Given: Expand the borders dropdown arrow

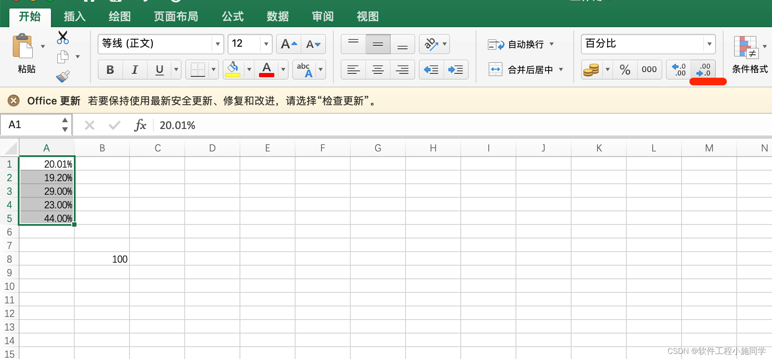Looking at the screenshot, I should click(x=214, y=70).
